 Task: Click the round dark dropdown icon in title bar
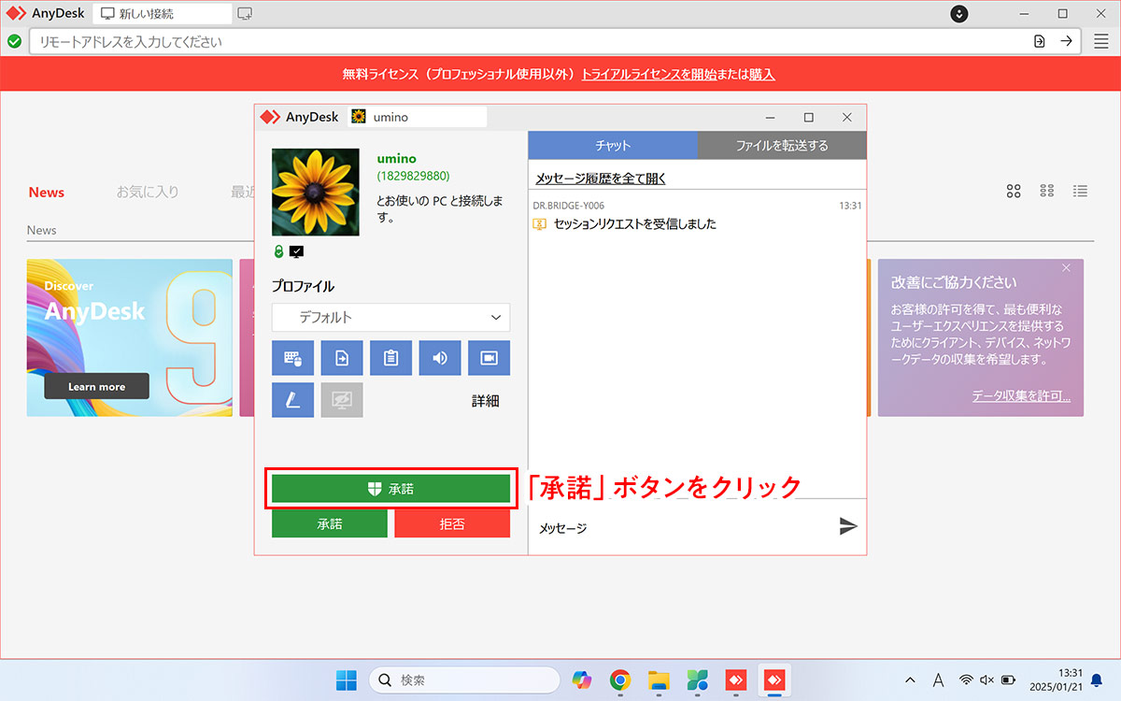pos(959,14)
